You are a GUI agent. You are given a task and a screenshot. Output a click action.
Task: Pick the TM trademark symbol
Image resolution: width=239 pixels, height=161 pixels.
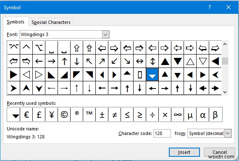pos(89,114)
